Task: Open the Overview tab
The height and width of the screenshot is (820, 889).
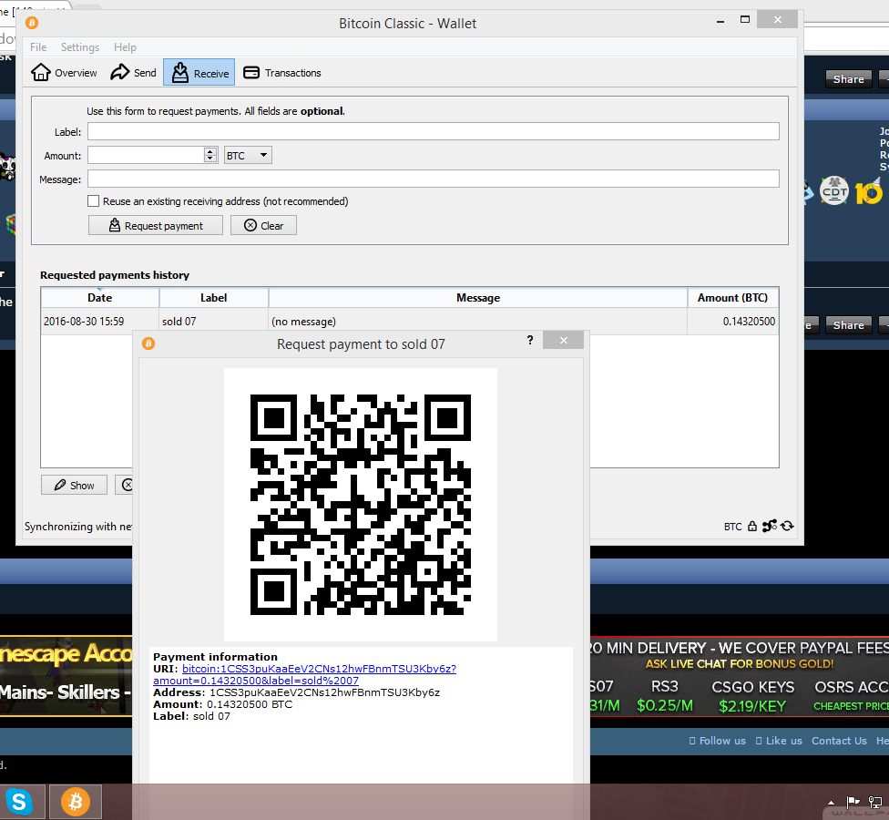Action: coord(64,73)
